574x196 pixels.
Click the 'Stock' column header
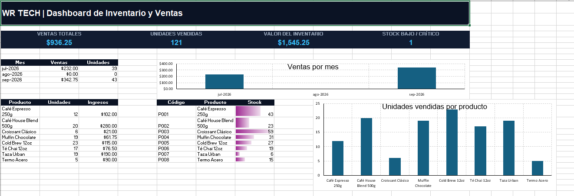coord(254,102)
